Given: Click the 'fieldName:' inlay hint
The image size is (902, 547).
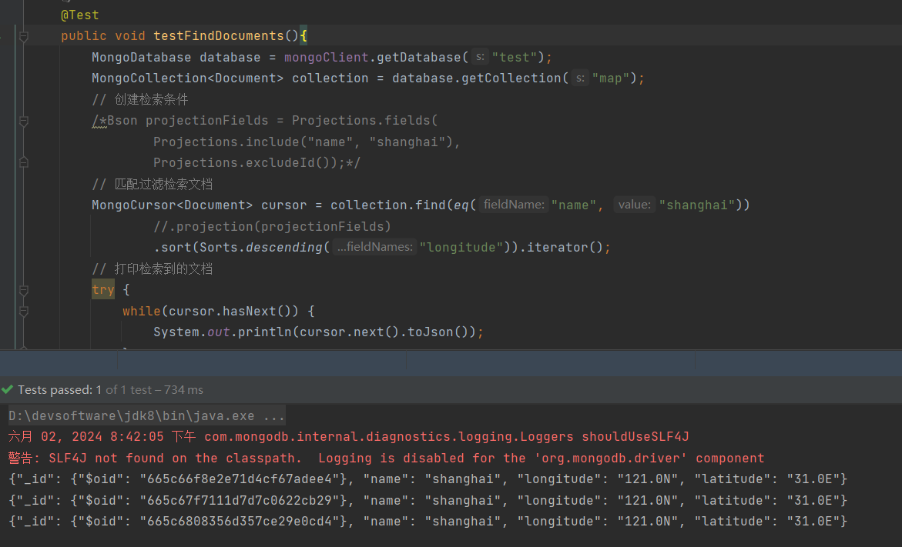Looking at the screenshot, I should click(514, 205).
